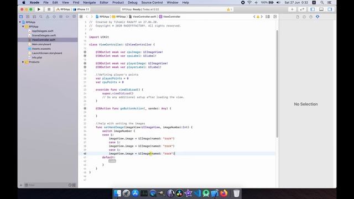354x199 pixels.
Task: Open the breakpoint navigator
Action: coord(67,17)
